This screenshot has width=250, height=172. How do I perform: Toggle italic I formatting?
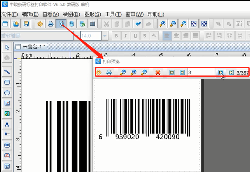pos(126,36)
